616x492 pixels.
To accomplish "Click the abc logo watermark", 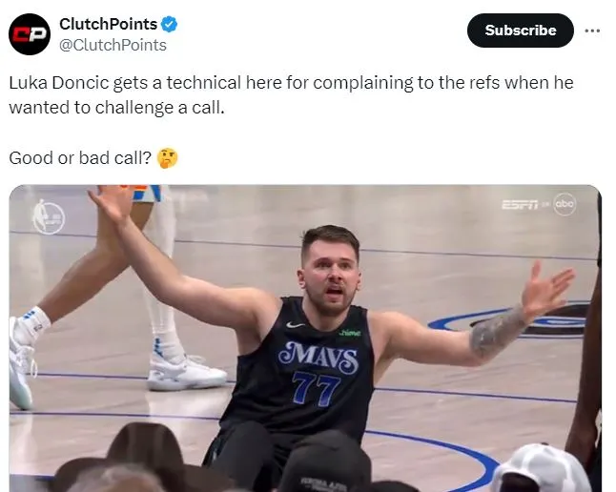I will (x=565, y=204).
